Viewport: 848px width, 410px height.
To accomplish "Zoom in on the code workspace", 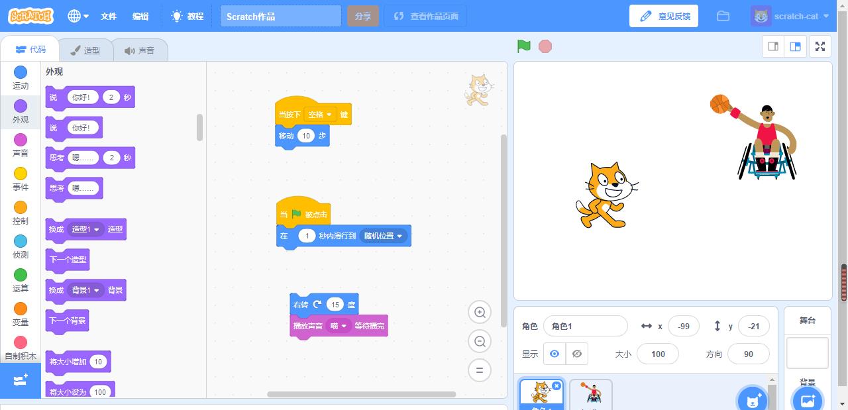I will click(x=480, y=313).
